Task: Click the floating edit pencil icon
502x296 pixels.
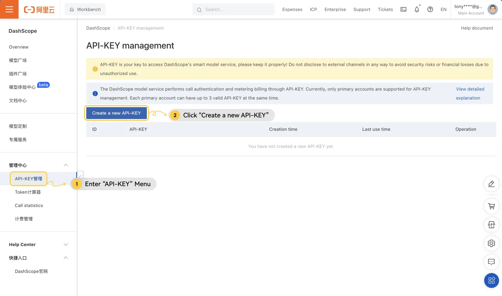Action: coord(491,184)
